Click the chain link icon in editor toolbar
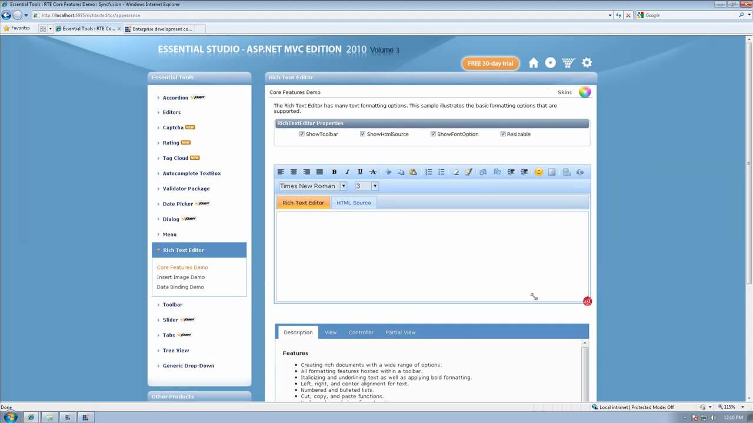This screenshot has width=753, height=423. tap(580, 172)
